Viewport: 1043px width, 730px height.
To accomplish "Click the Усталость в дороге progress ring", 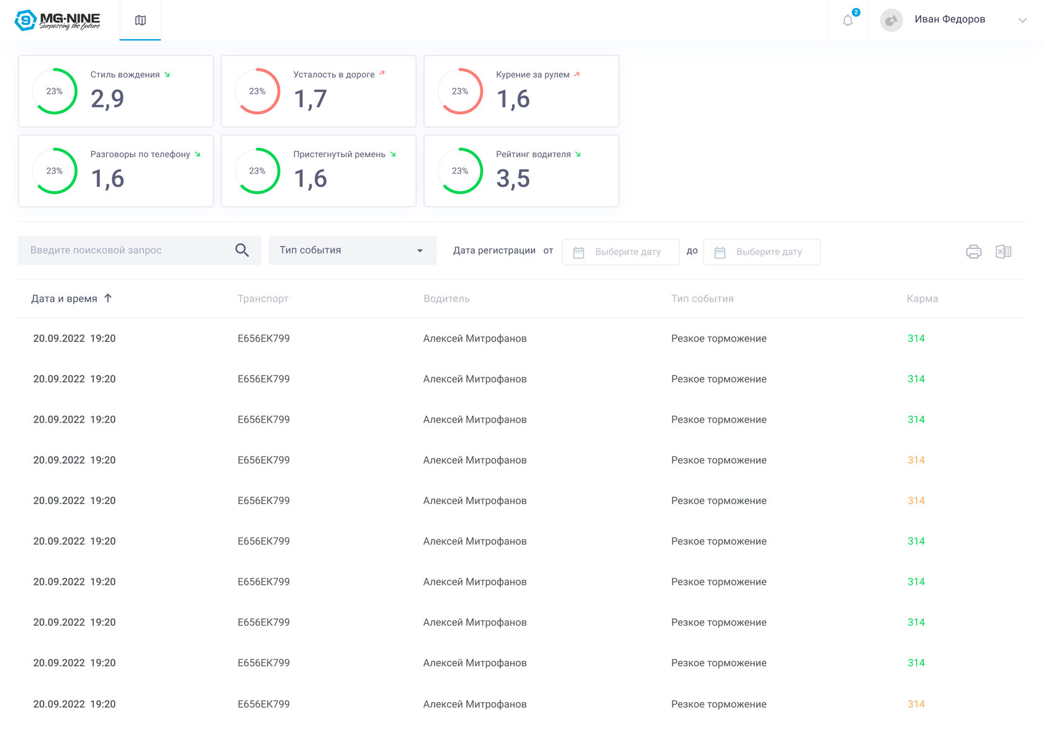I will 258,91.
